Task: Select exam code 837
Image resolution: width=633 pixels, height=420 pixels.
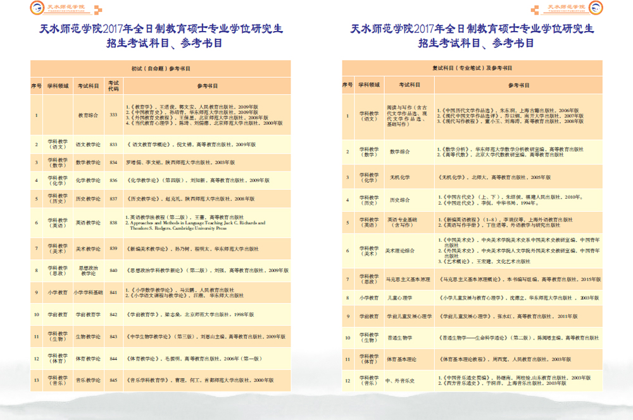Action: 113,199
